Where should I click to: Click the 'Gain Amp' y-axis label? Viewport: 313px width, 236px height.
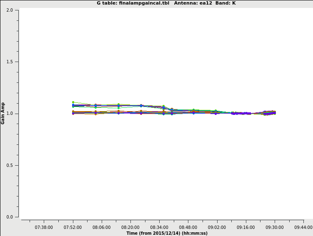tap(3, 113)
